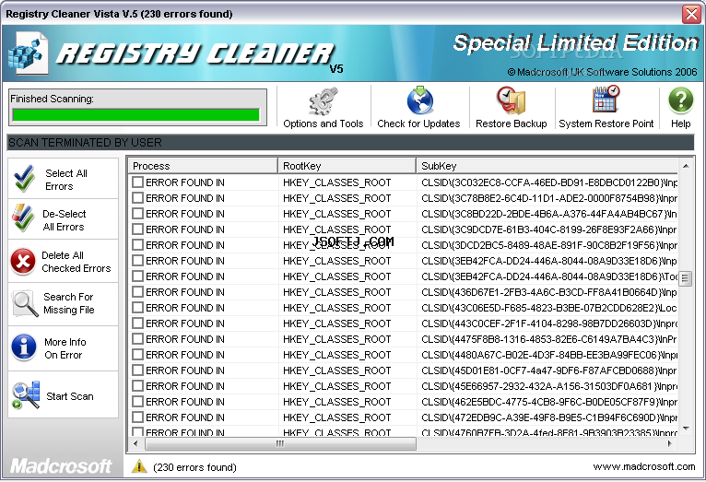
Task: Check the box for CLSID 4480A67C row
Action: [x=137, y=355]
